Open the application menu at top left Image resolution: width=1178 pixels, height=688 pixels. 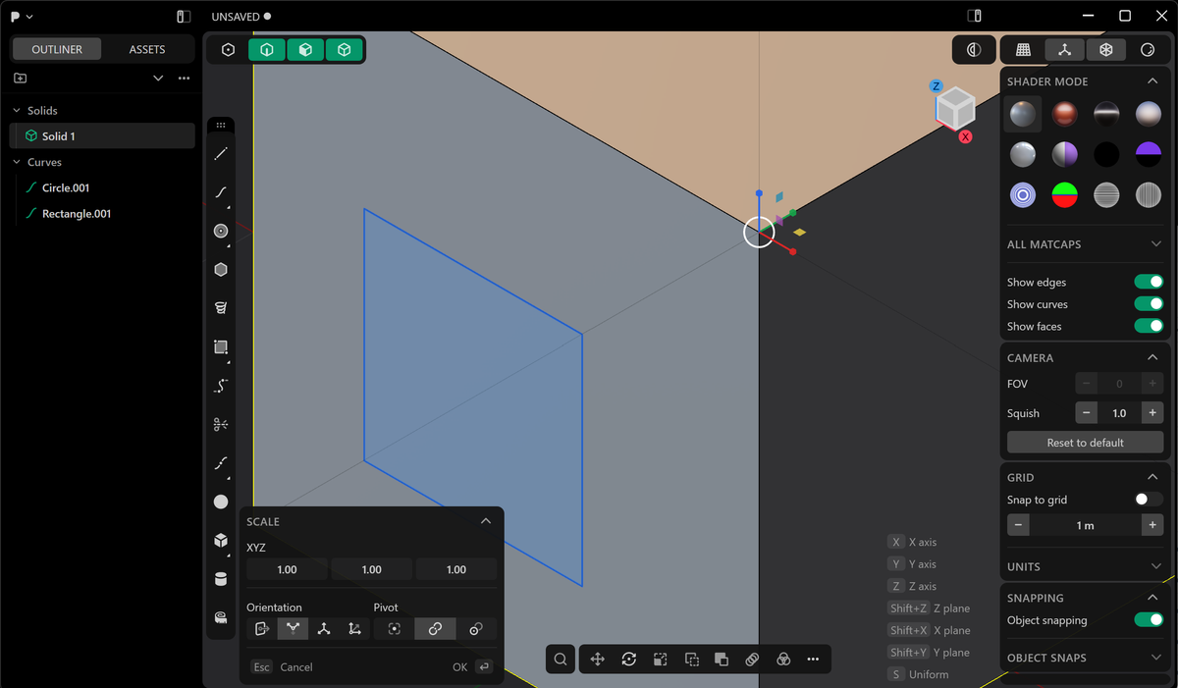pyautogui.click(x=20, y=16)
